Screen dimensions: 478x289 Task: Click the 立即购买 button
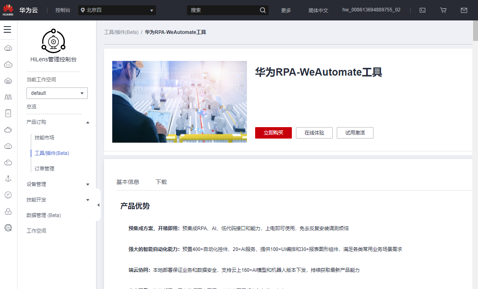coord(273,133)
